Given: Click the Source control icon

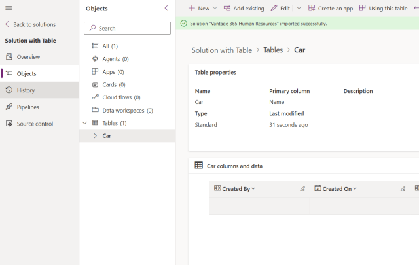Looking at the screenshot, I should pos(9,124).
